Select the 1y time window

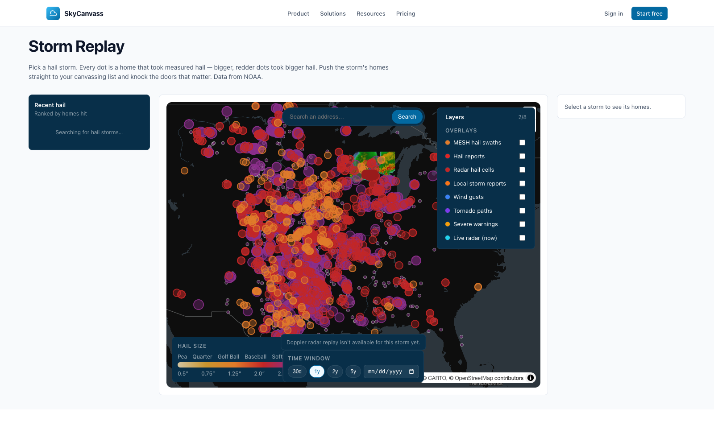pos(317,372)
